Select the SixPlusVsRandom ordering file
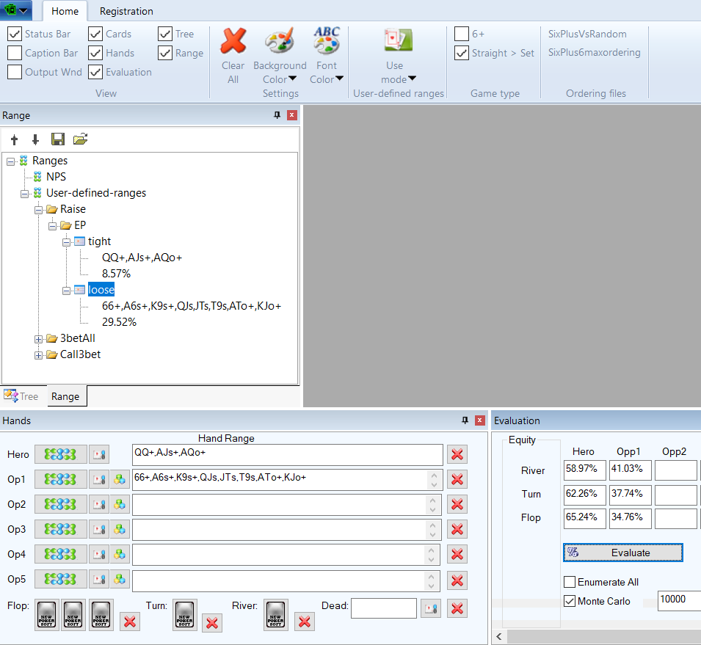The width and height of the screenshot is (701, 645). tap(587, 34)
